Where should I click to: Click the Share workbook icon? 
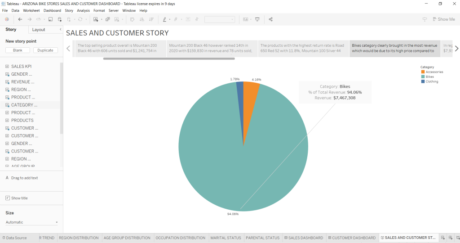coord(270,19)
